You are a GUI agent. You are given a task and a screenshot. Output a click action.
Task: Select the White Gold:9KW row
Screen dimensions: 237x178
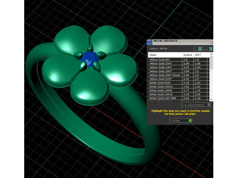point(179,83)
